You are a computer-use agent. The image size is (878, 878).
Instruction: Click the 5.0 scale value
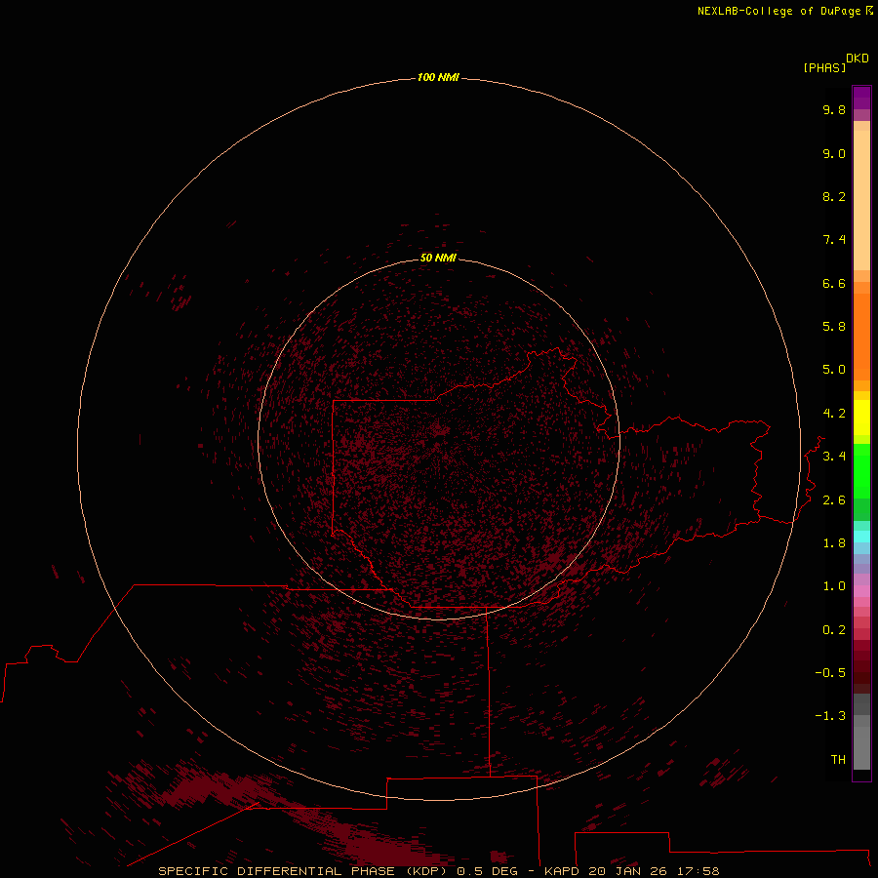pyautogui.click(x=834, y=370)
